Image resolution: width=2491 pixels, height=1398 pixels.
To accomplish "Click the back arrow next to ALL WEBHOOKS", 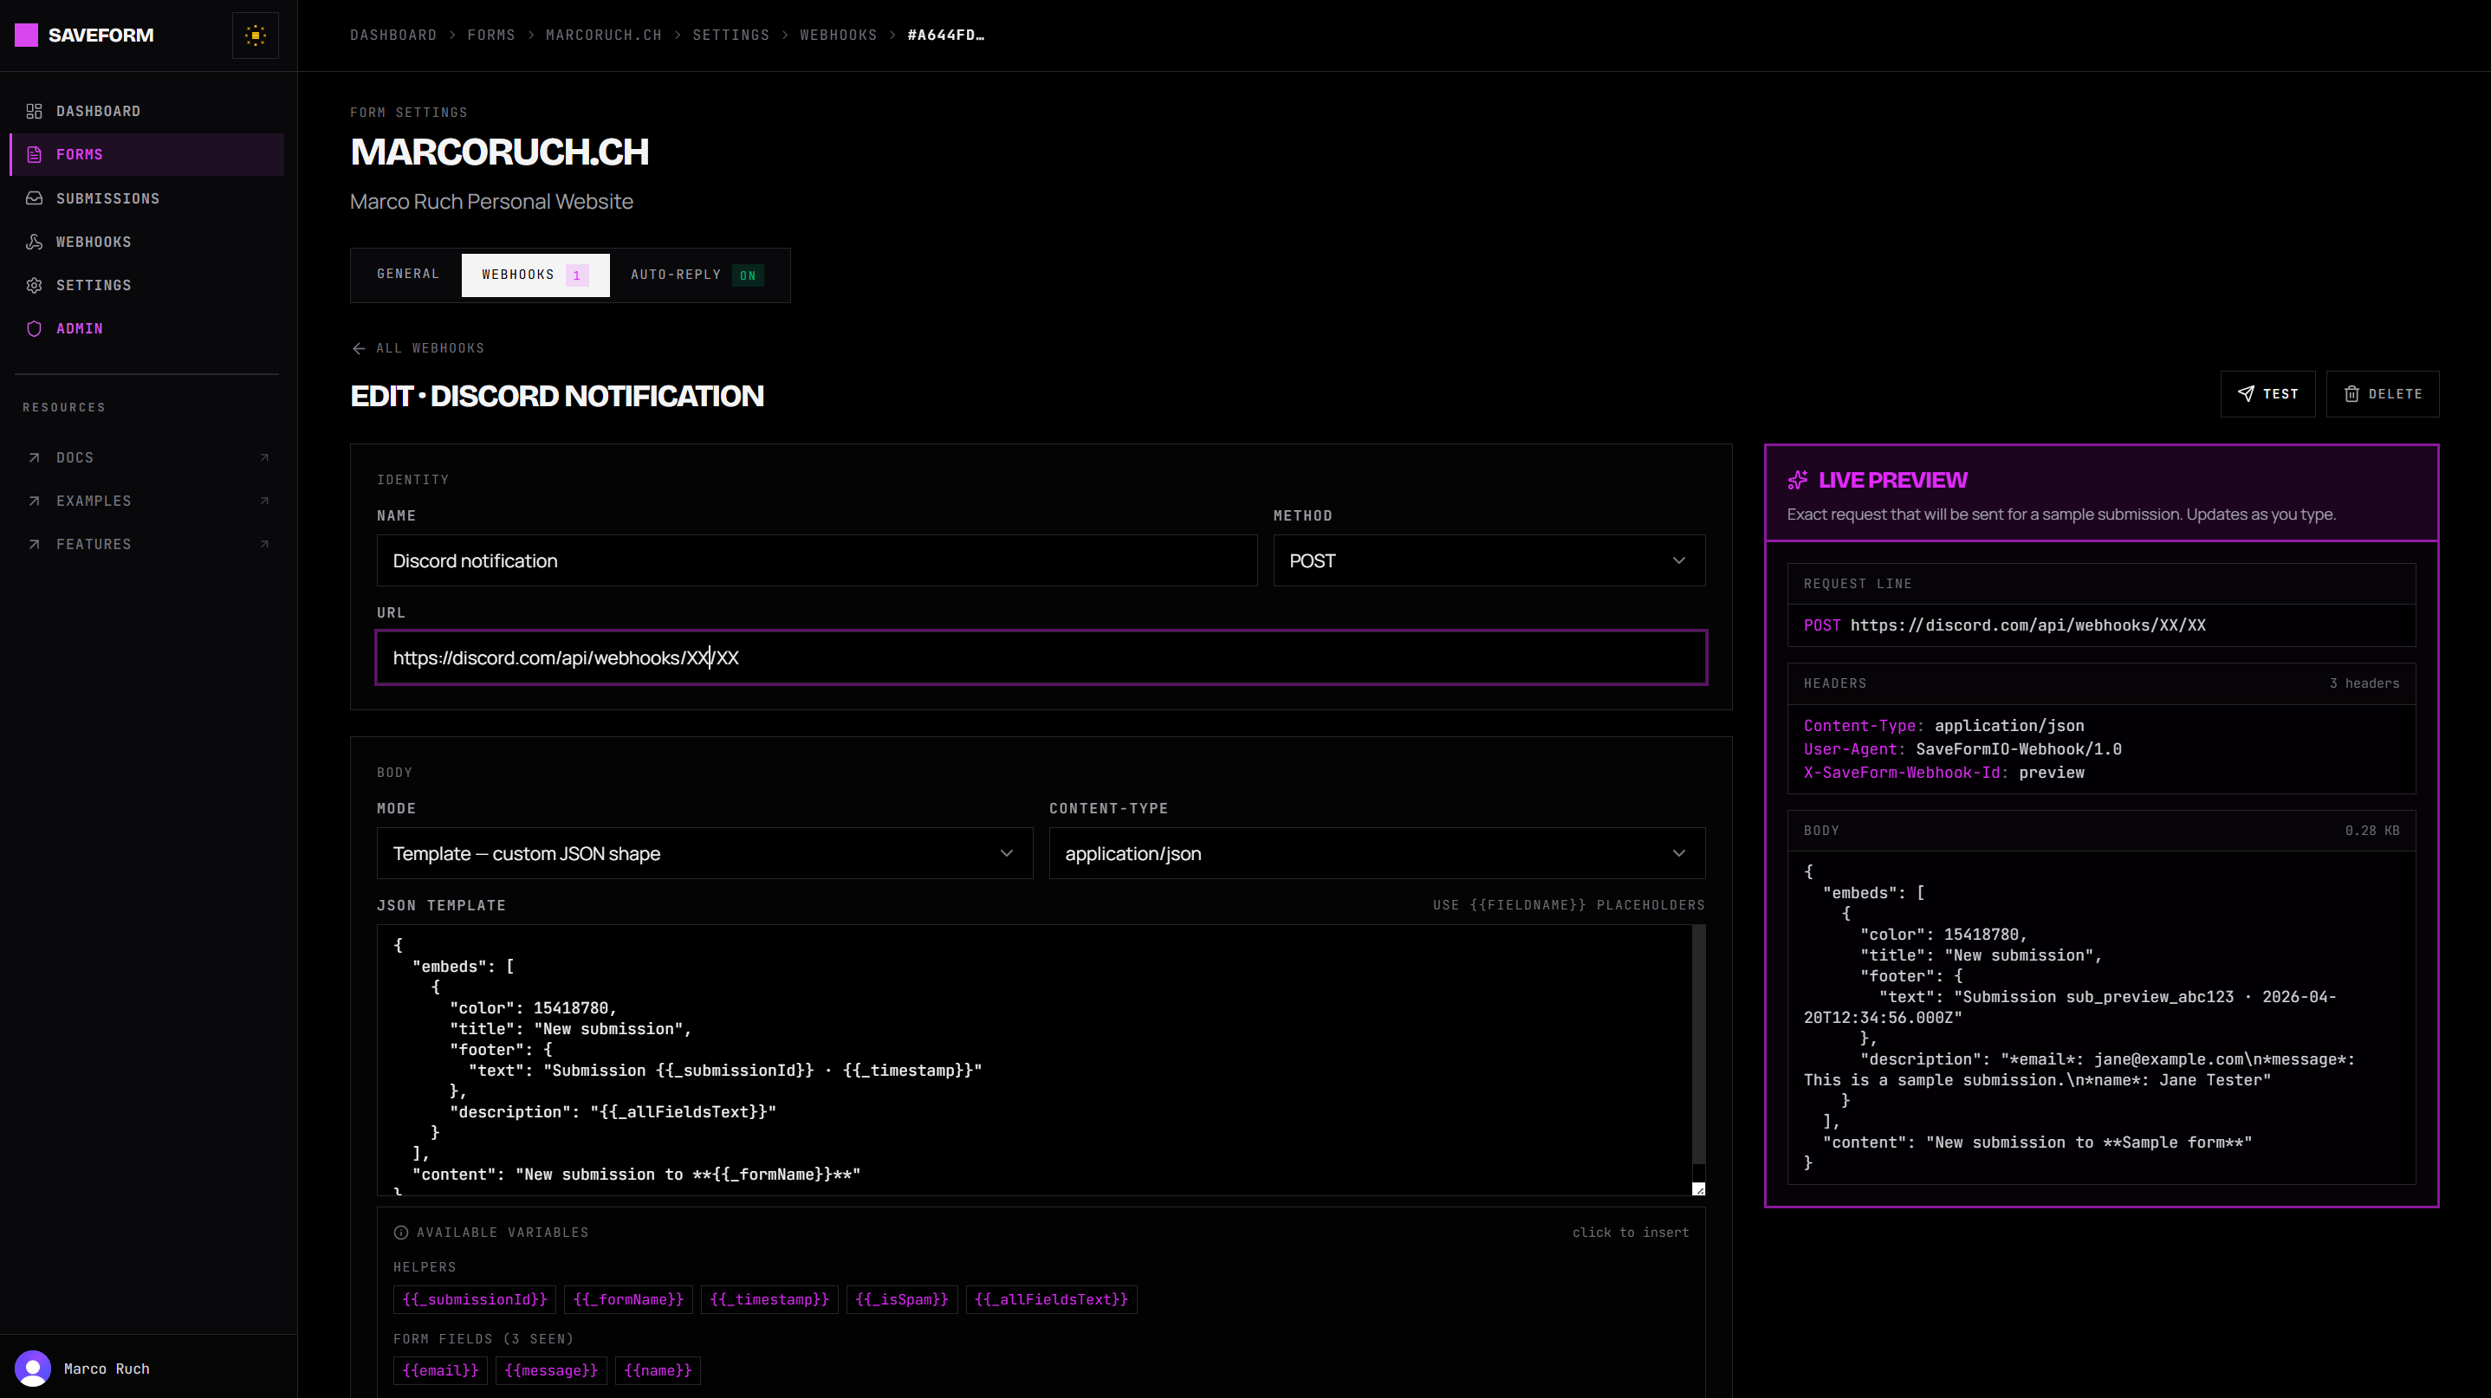I will pyautogui.click(x=358, y=347).
